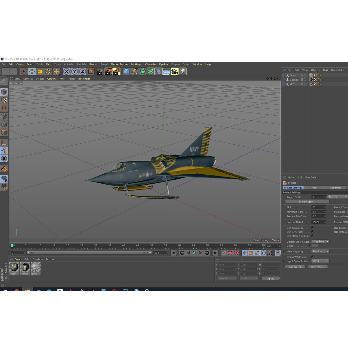Toggle Use Generators checkbox
Viewport: 348px width, 348px height.
point(313,232)
